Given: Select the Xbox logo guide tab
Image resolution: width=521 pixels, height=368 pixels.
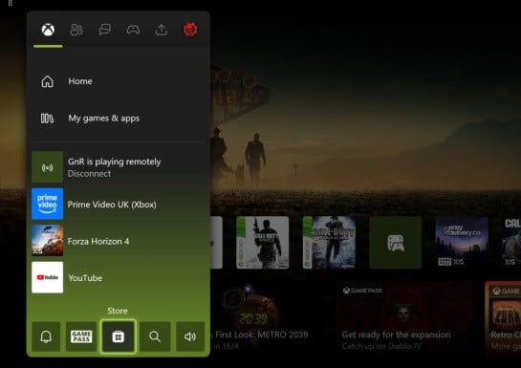Looking at the screenshot, I should point(48,30).
